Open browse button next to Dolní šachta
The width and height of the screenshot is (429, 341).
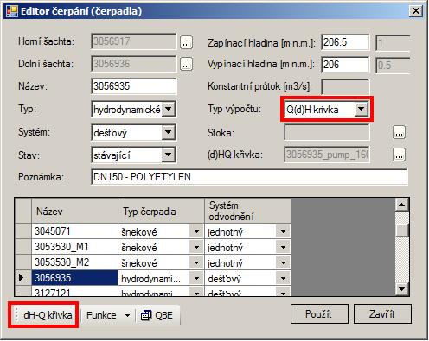point(186,65)
